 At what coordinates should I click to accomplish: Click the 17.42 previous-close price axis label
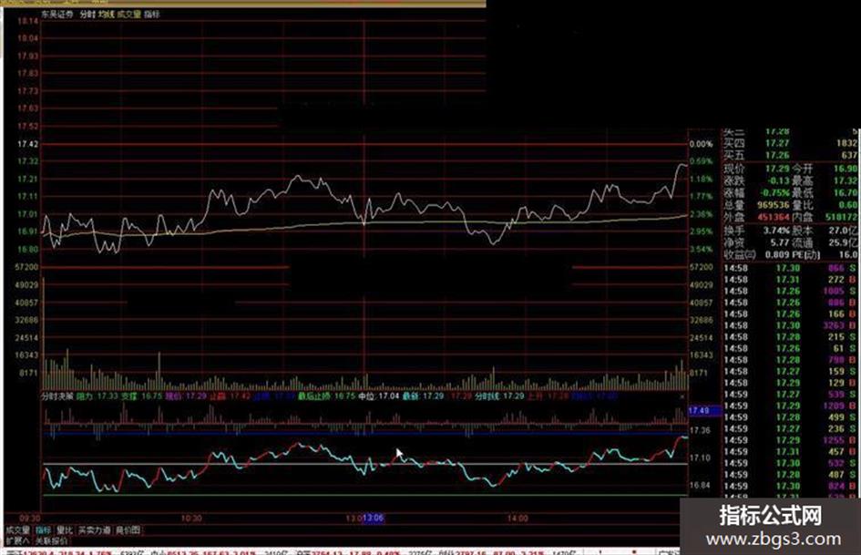coord(27,144)
